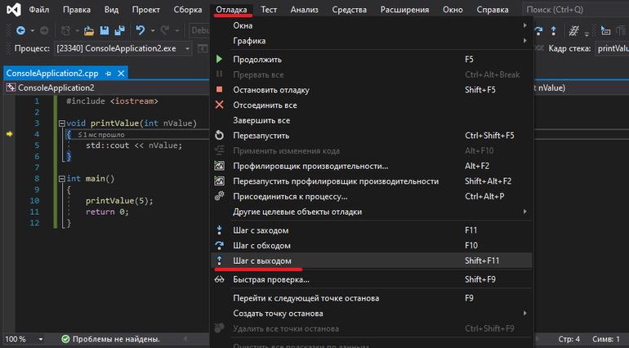Click the Step Over toolbar icon

(539, 30)
